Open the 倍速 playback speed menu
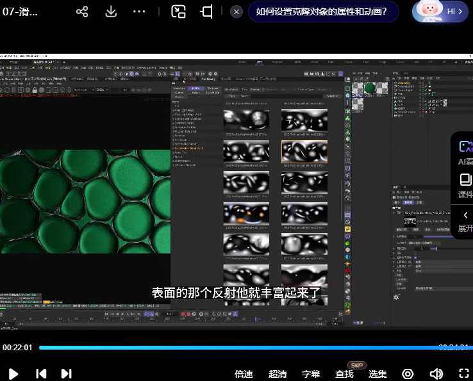The width and height of the screenshot is (473, 381). click(x=244, y=374)
